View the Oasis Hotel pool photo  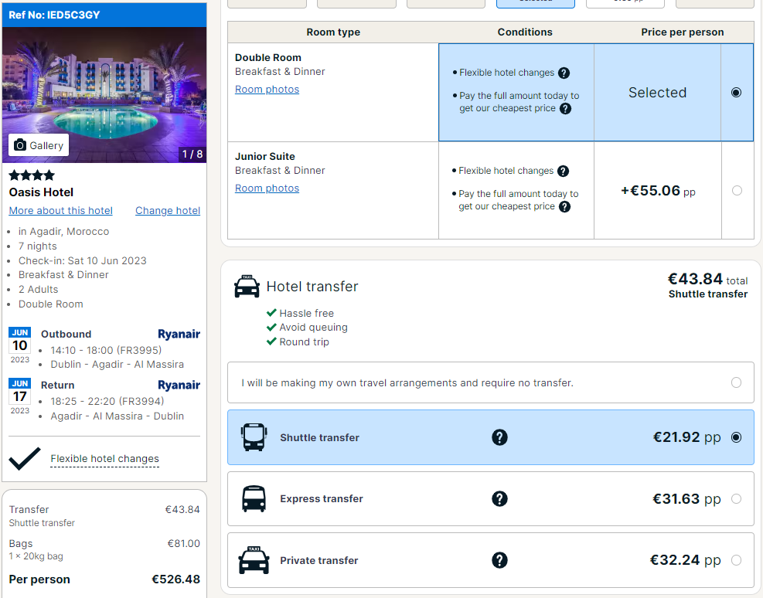(x=104, y=95)
